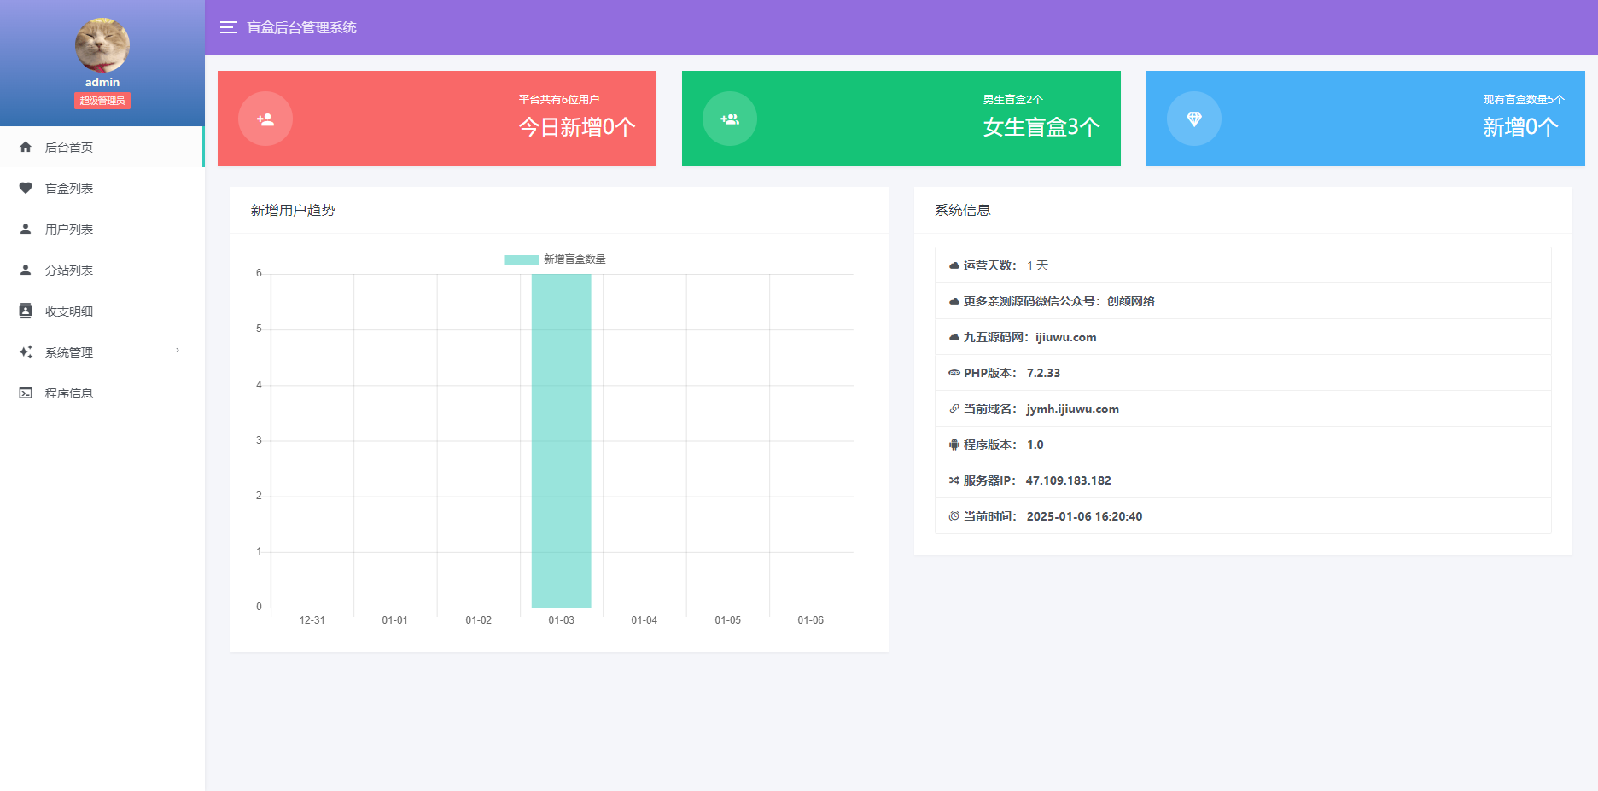Click the admin avatar photo
Viewport: 1598px width, 791px height.
tap(102, 45)
